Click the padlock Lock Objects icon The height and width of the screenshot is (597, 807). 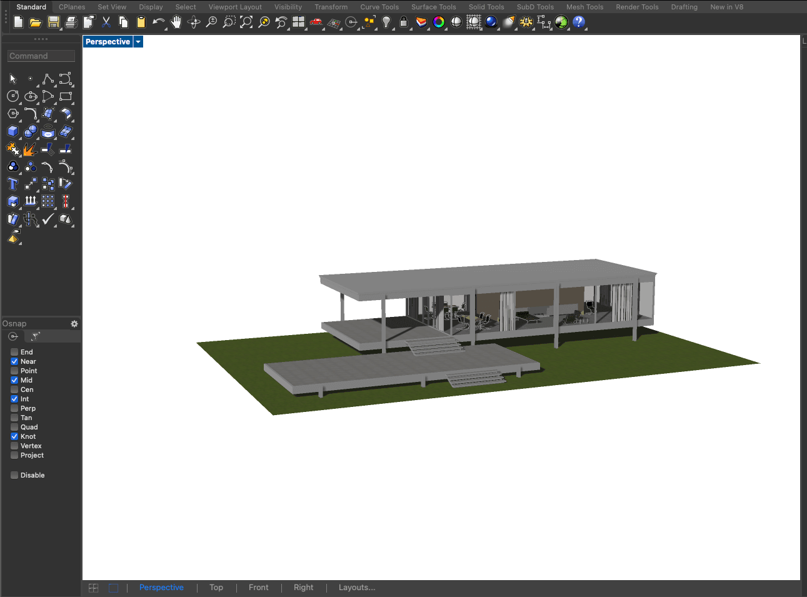[x=404, y=23]
